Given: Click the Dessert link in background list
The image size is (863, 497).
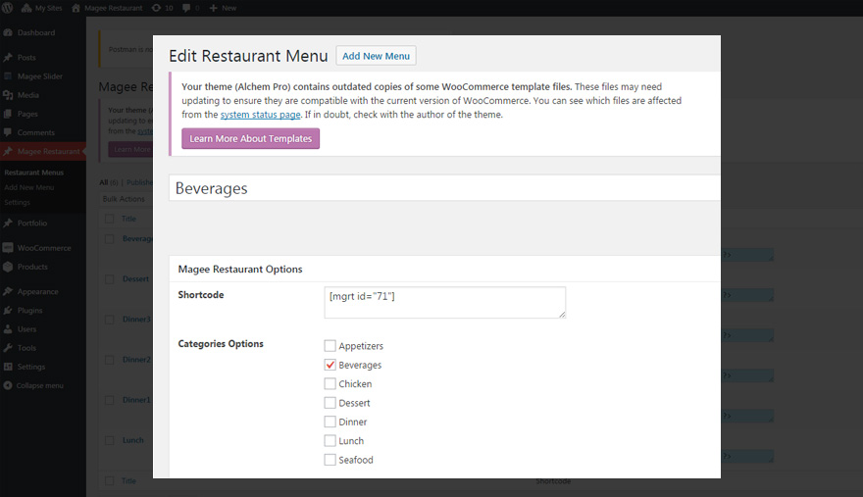Looking at the screenshot, I should point(135,279).
